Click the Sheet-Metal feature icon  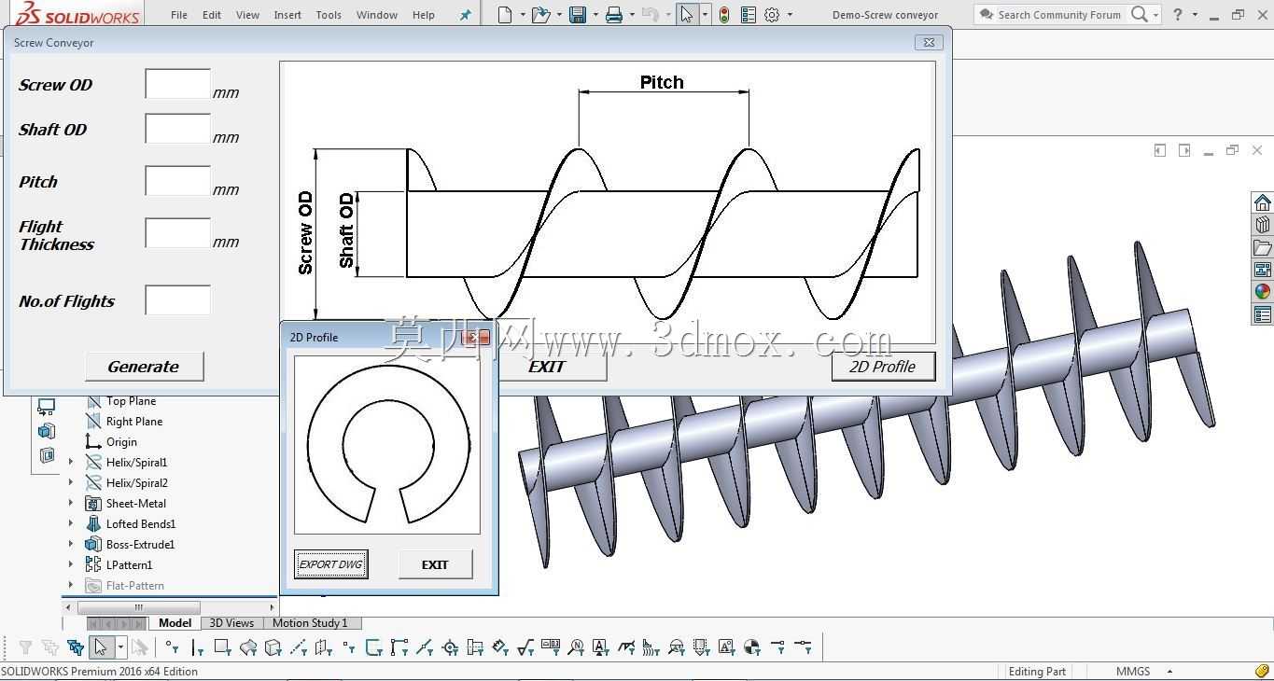(93, 504)
